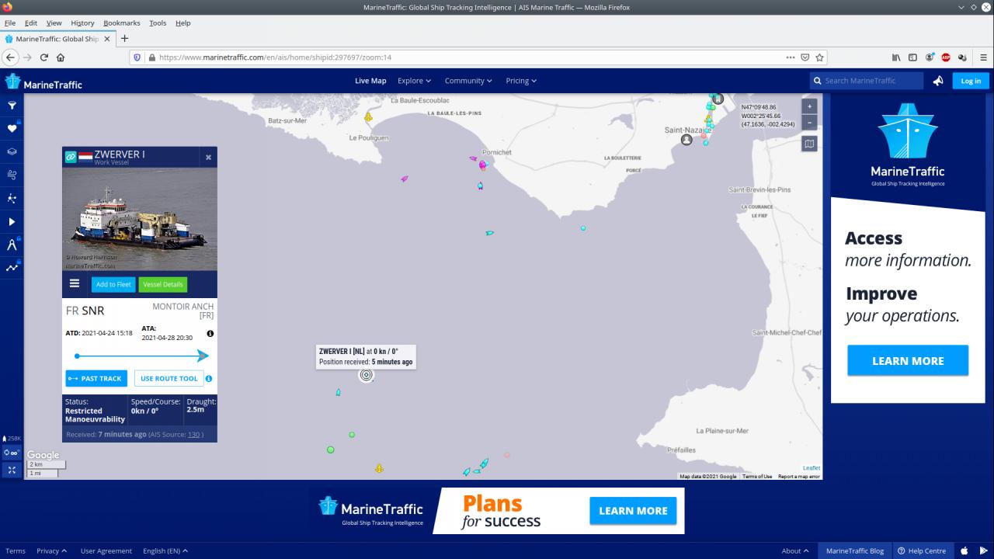The height and width of the screenshot is (559, 994).
Task: Click the vessel link chain icon
Action: pos(71,157)
